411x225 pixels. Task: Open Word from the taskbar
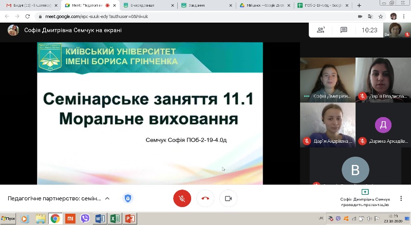[x=100, y=218]
